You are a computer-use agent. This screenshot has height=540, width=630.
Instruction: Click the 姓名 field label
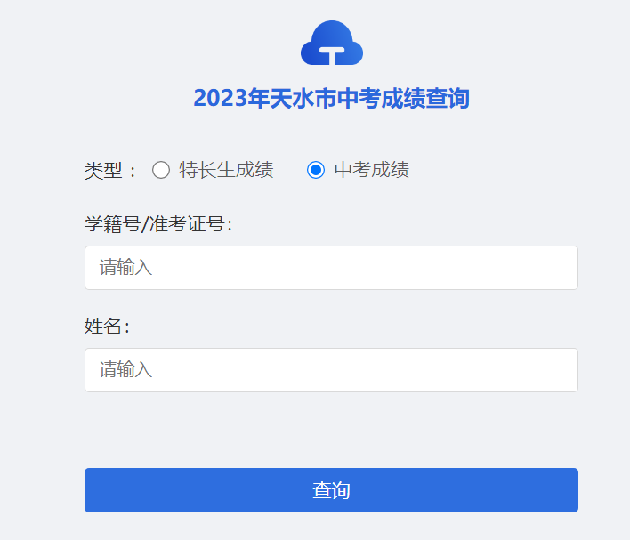click(x=107, y=326)
